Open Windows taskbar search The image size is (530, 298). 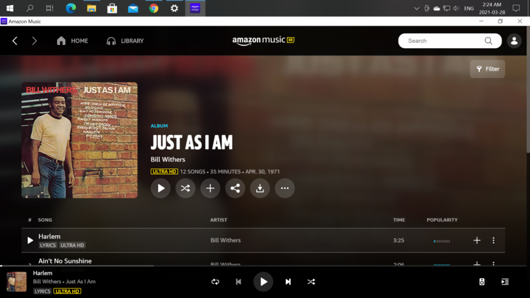click(x=30, y=8)
